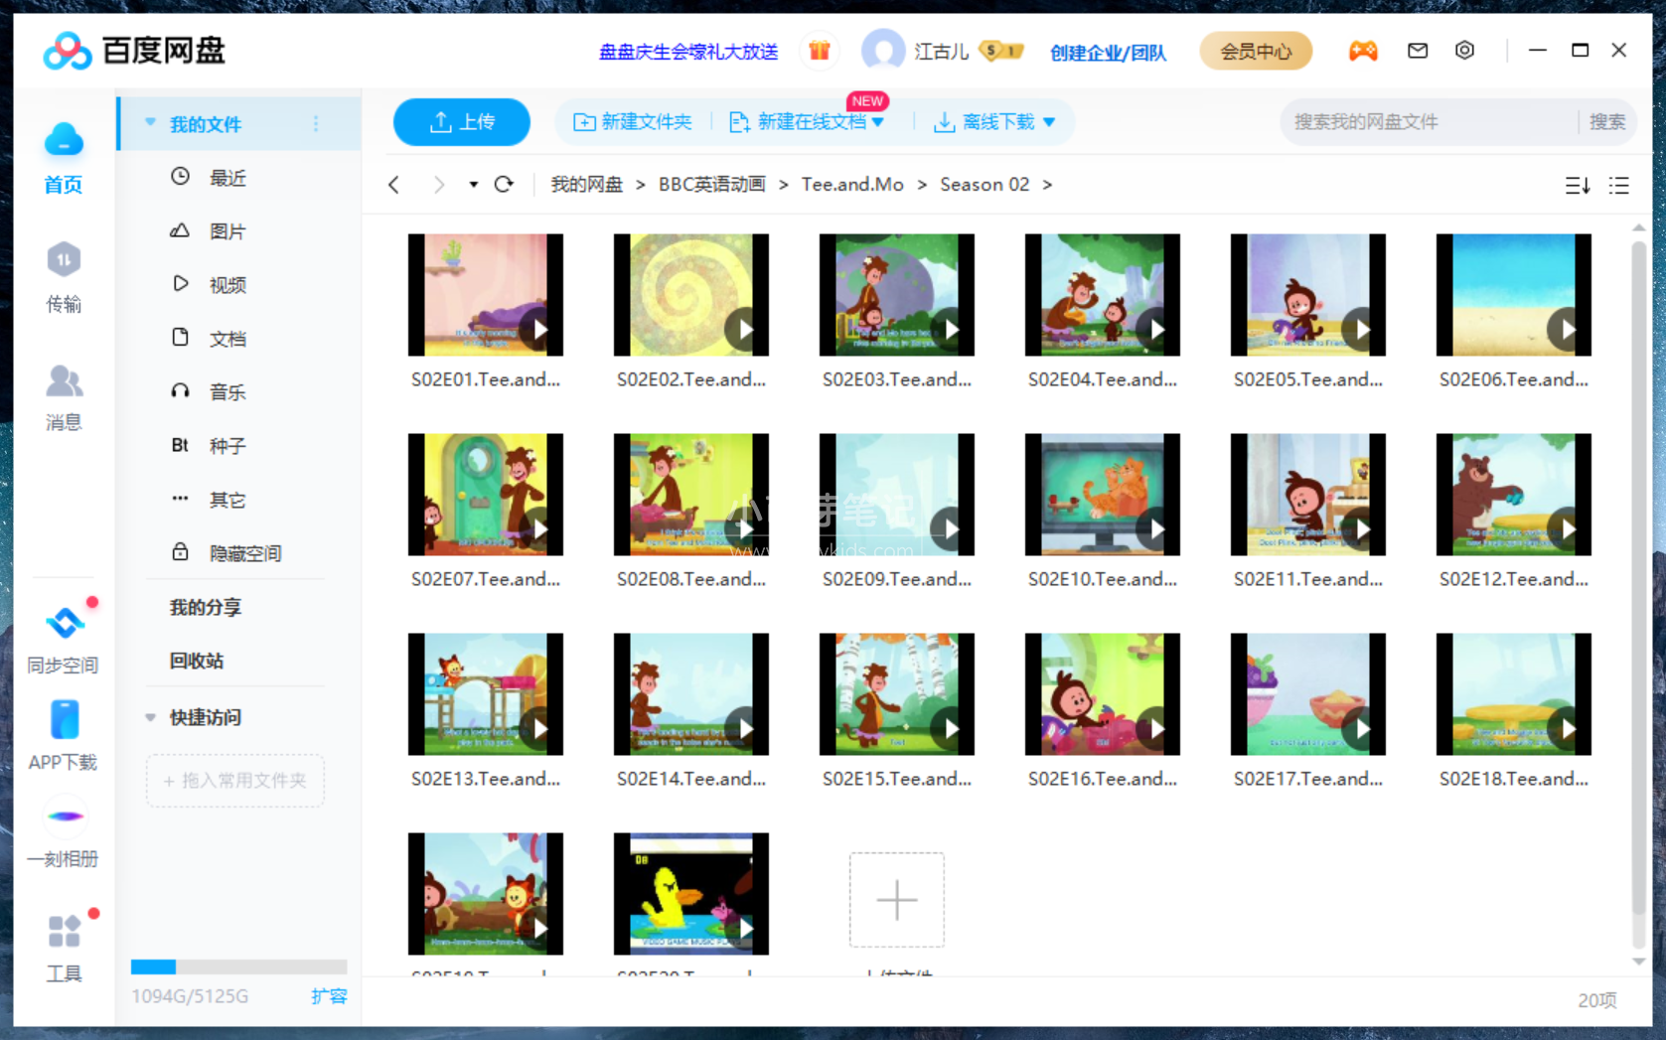Open the 消息 (Messages) panel
This screenshot has height=1040, width=1666.
pos(63,397)
